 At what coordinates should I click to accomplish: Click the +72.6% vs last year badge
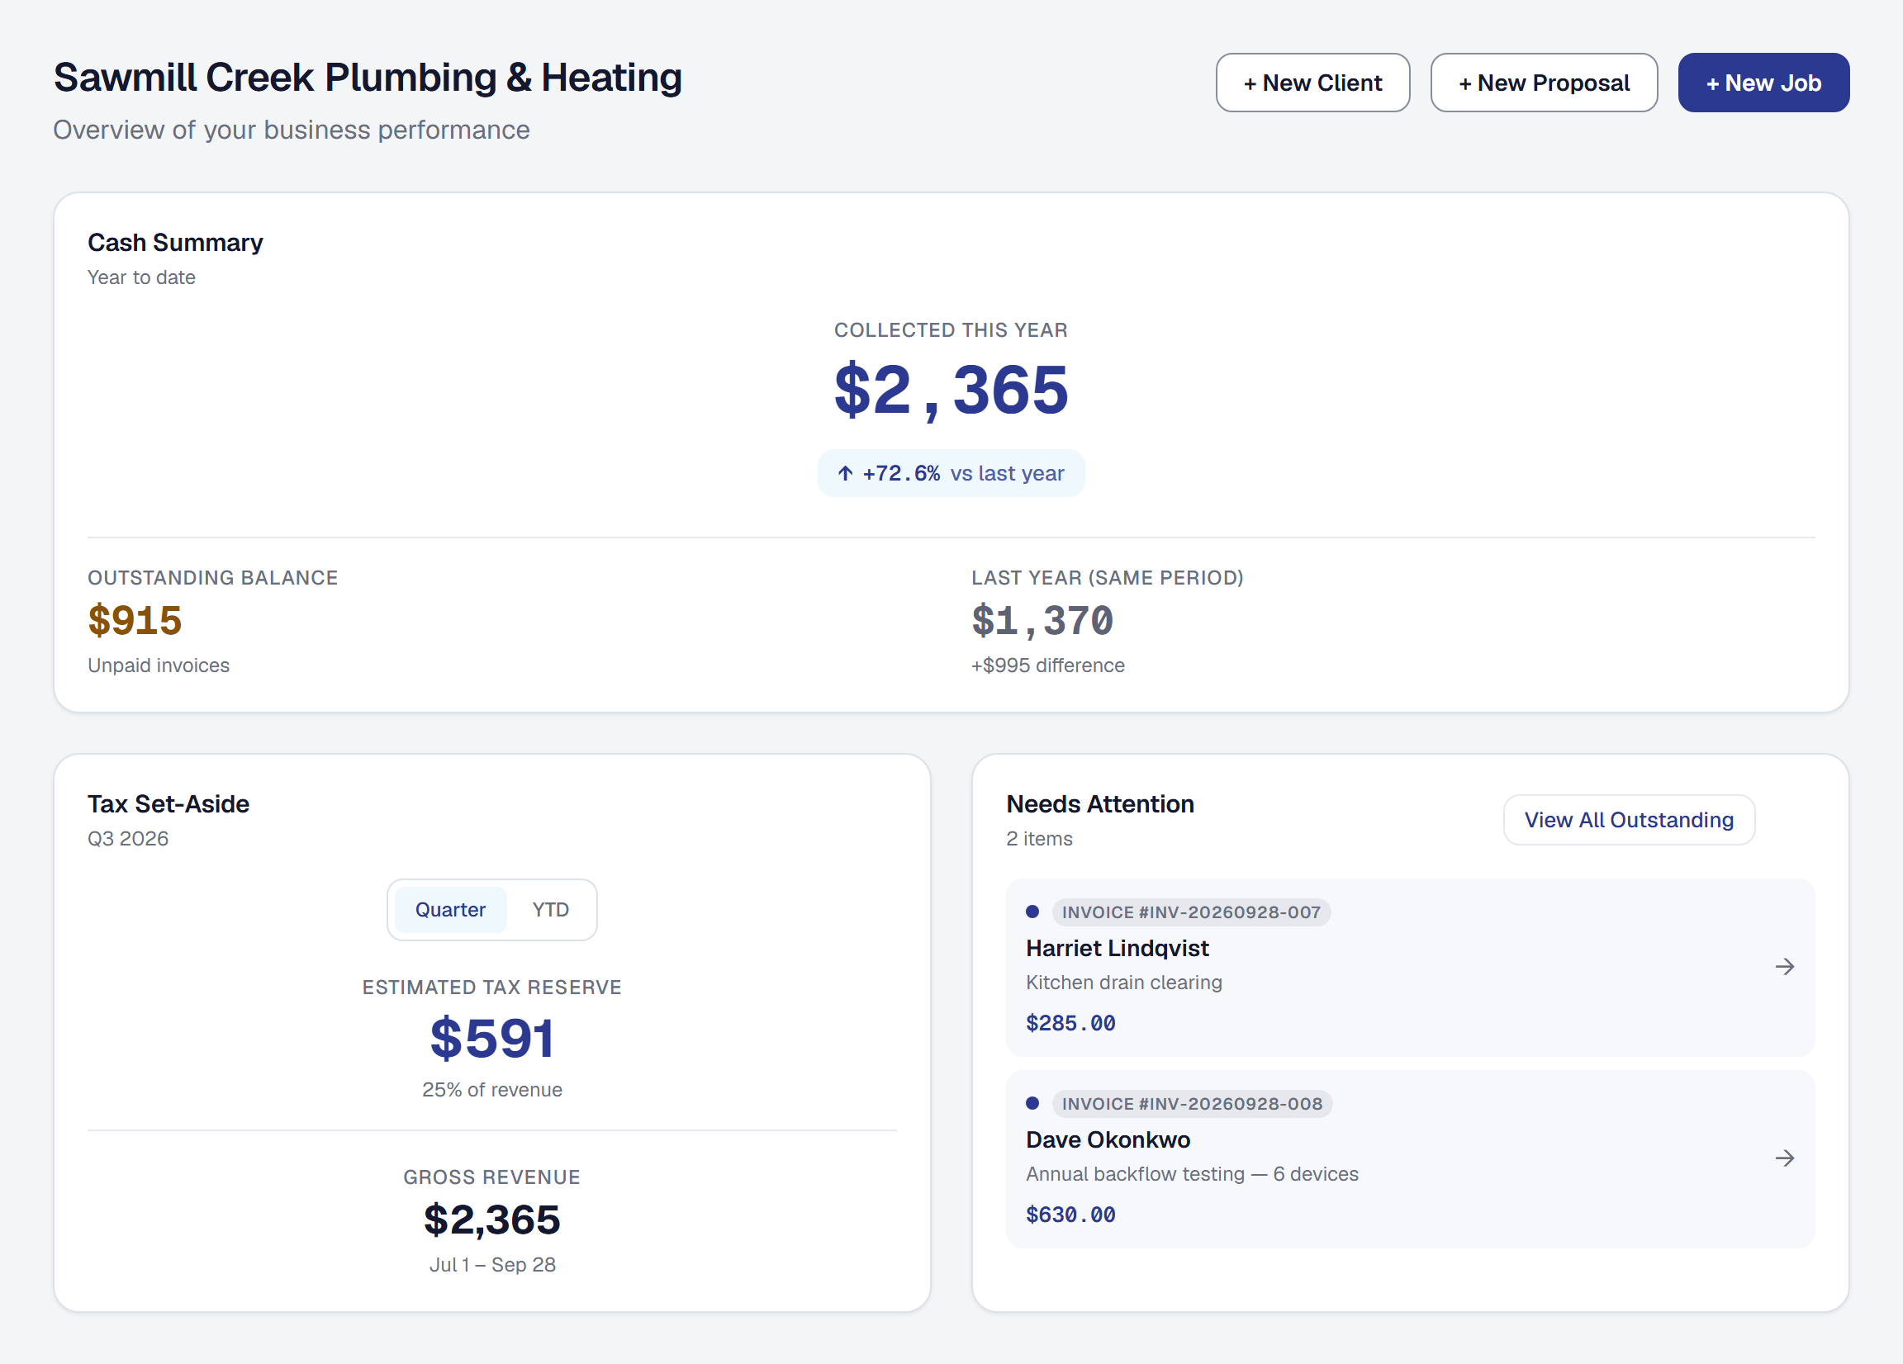point(951,473)
